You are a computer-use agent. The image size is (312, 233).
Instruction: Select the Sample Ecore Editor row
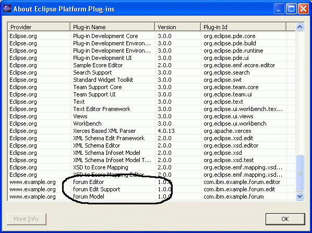(x=151, y=65)
